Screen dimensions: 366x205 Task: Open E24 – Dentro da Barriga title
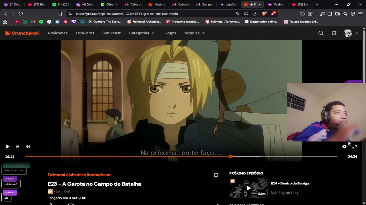290,183
